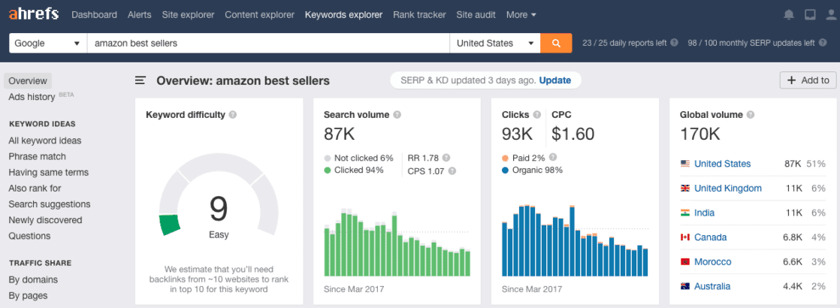
Task: Open Questions keyword ideas
Action: pos(29,236)
